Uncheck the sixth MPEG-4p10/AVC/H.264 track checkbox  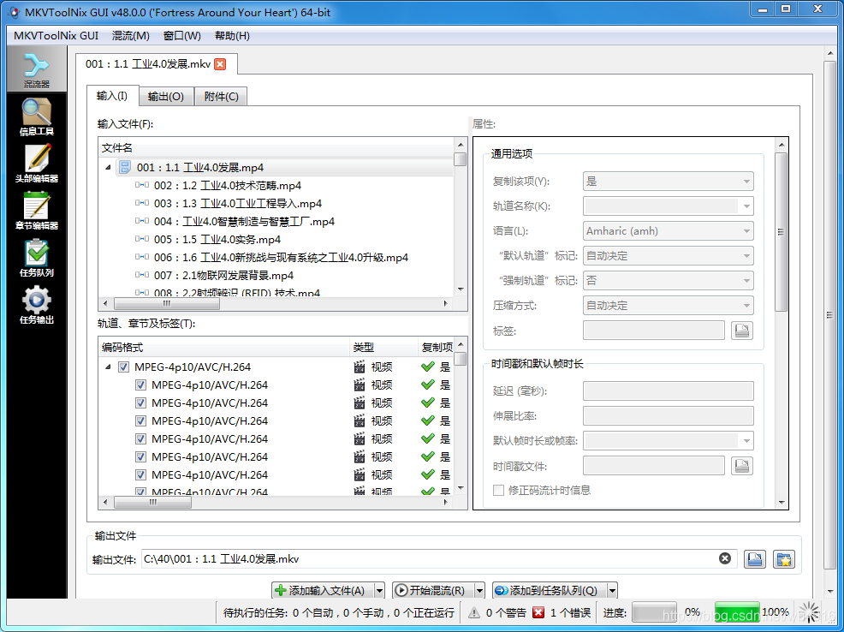click(x=140, y=457)
